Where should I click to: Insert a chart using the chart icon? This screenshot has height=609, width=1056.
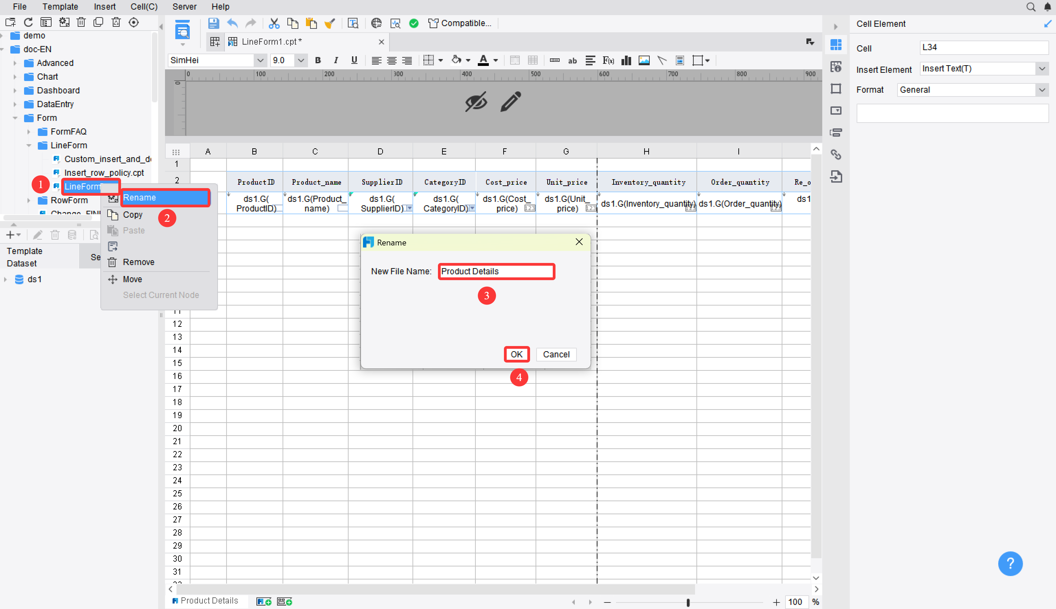pos(626,60)
